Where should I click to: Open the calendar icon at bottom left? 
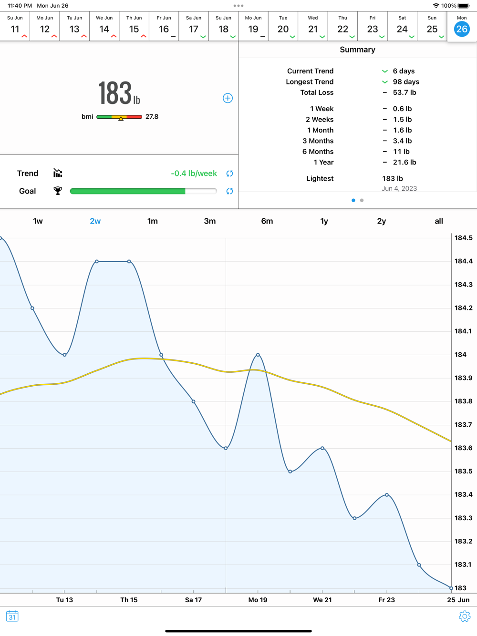click(12, 616)
